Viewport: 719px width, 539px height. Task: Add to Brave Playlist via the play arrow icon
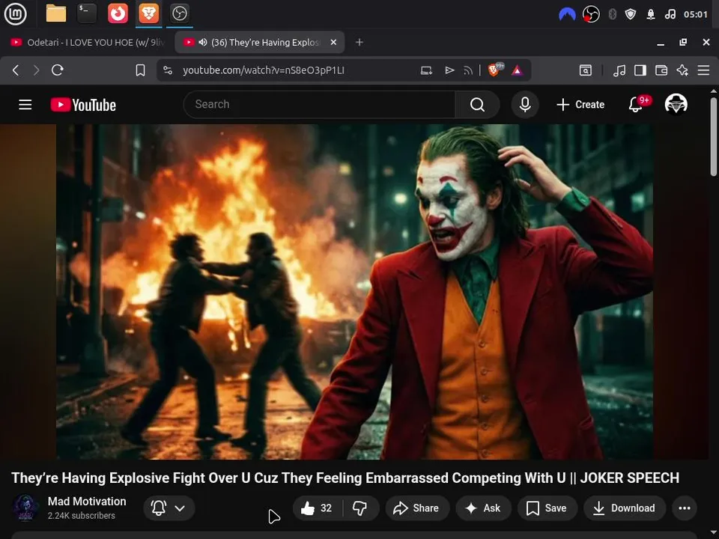(x=449, y=70)
